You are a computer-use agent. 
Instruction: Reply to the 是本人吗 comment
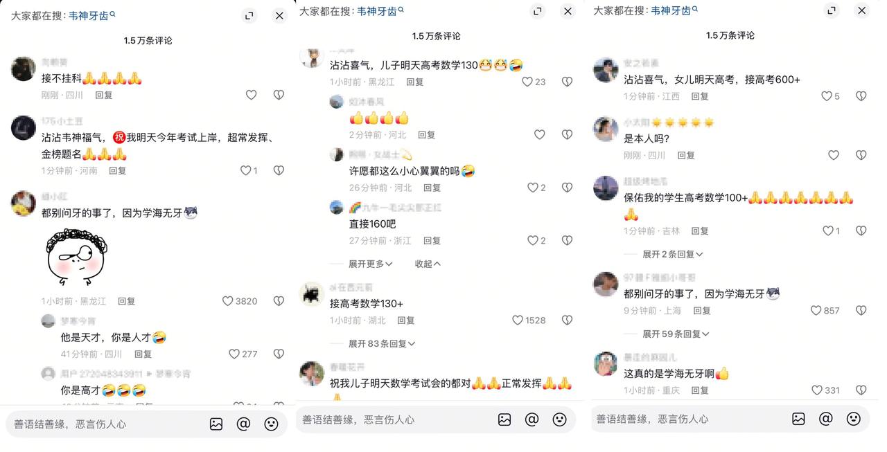686,156
